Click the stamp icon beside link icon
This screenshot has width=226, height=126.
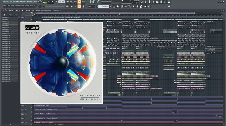(83, 7)
